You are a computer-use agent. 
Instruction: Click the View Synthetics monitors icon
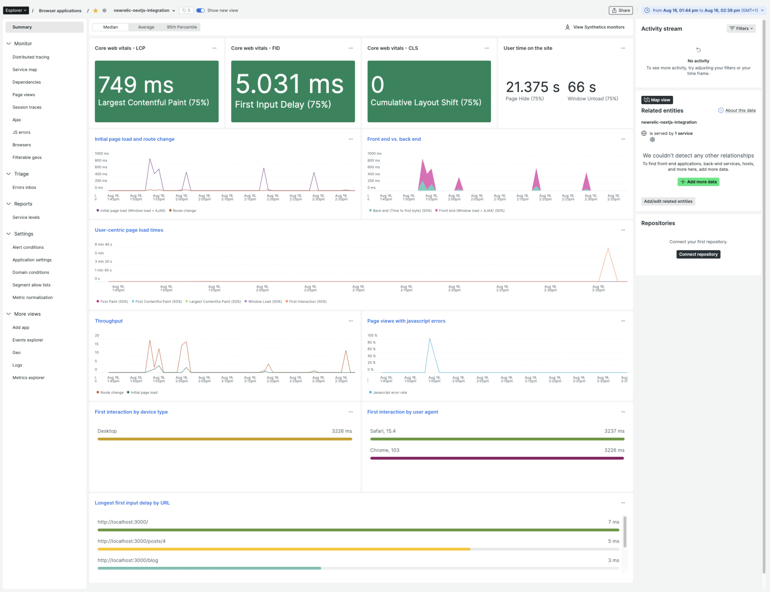point(567,27)
